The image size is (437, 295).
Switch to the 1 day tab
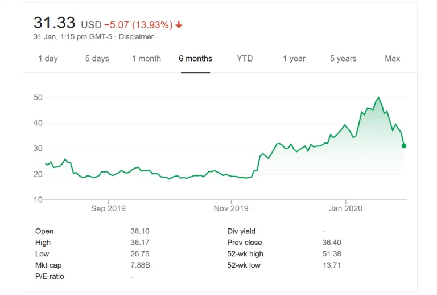point(48,59)
